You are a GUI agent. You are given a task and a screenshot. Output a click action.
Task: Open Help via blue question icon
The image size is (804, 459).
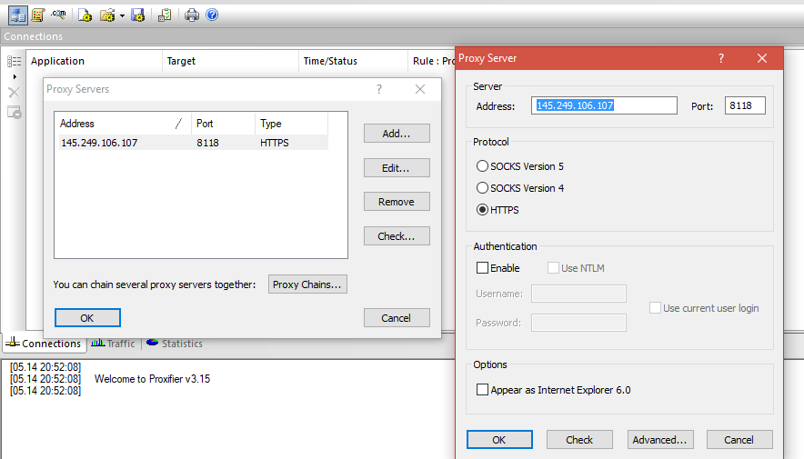[211, 15]
